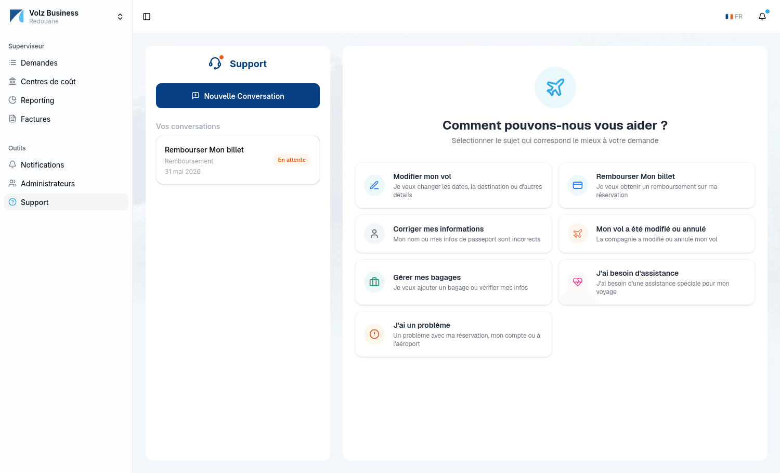Select Support in the sidebar

pos(66,202)
